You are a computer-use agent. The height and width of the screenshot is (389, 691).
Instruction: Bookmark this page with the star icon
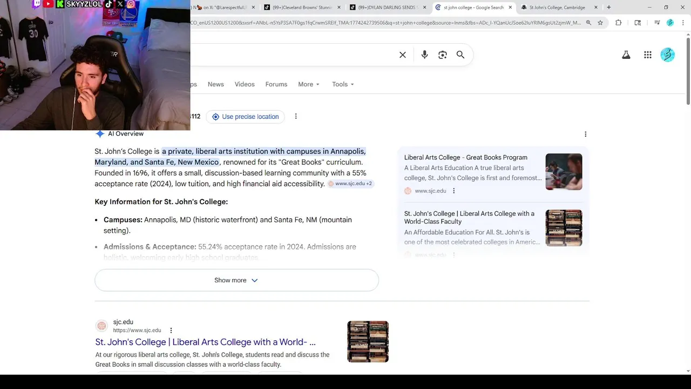point(600,23)
